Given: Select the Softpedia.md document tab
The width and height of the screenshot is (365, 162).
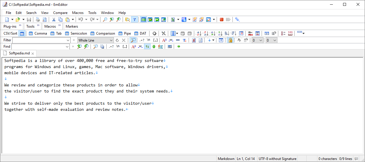Looking at the screenshot, I should [19, 53].
